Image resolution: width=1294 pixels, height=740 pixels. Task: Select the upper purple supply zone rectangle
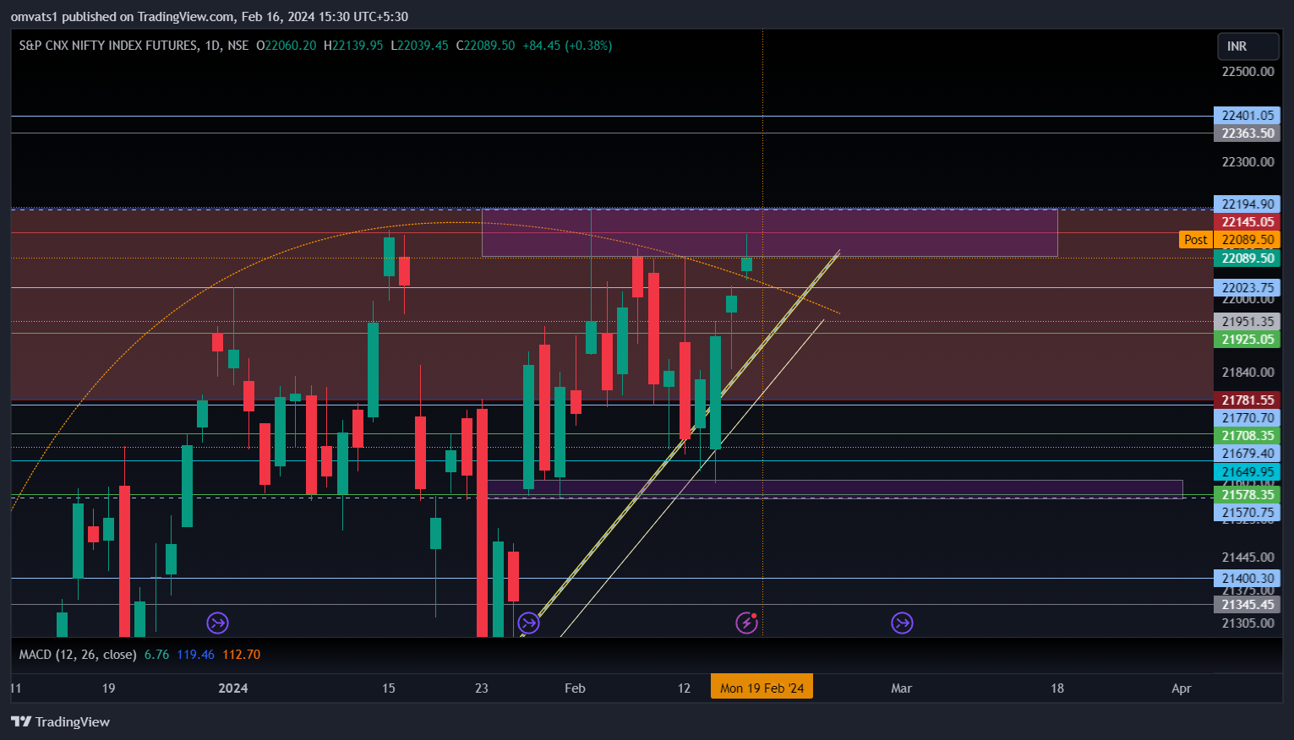[769, 232]
